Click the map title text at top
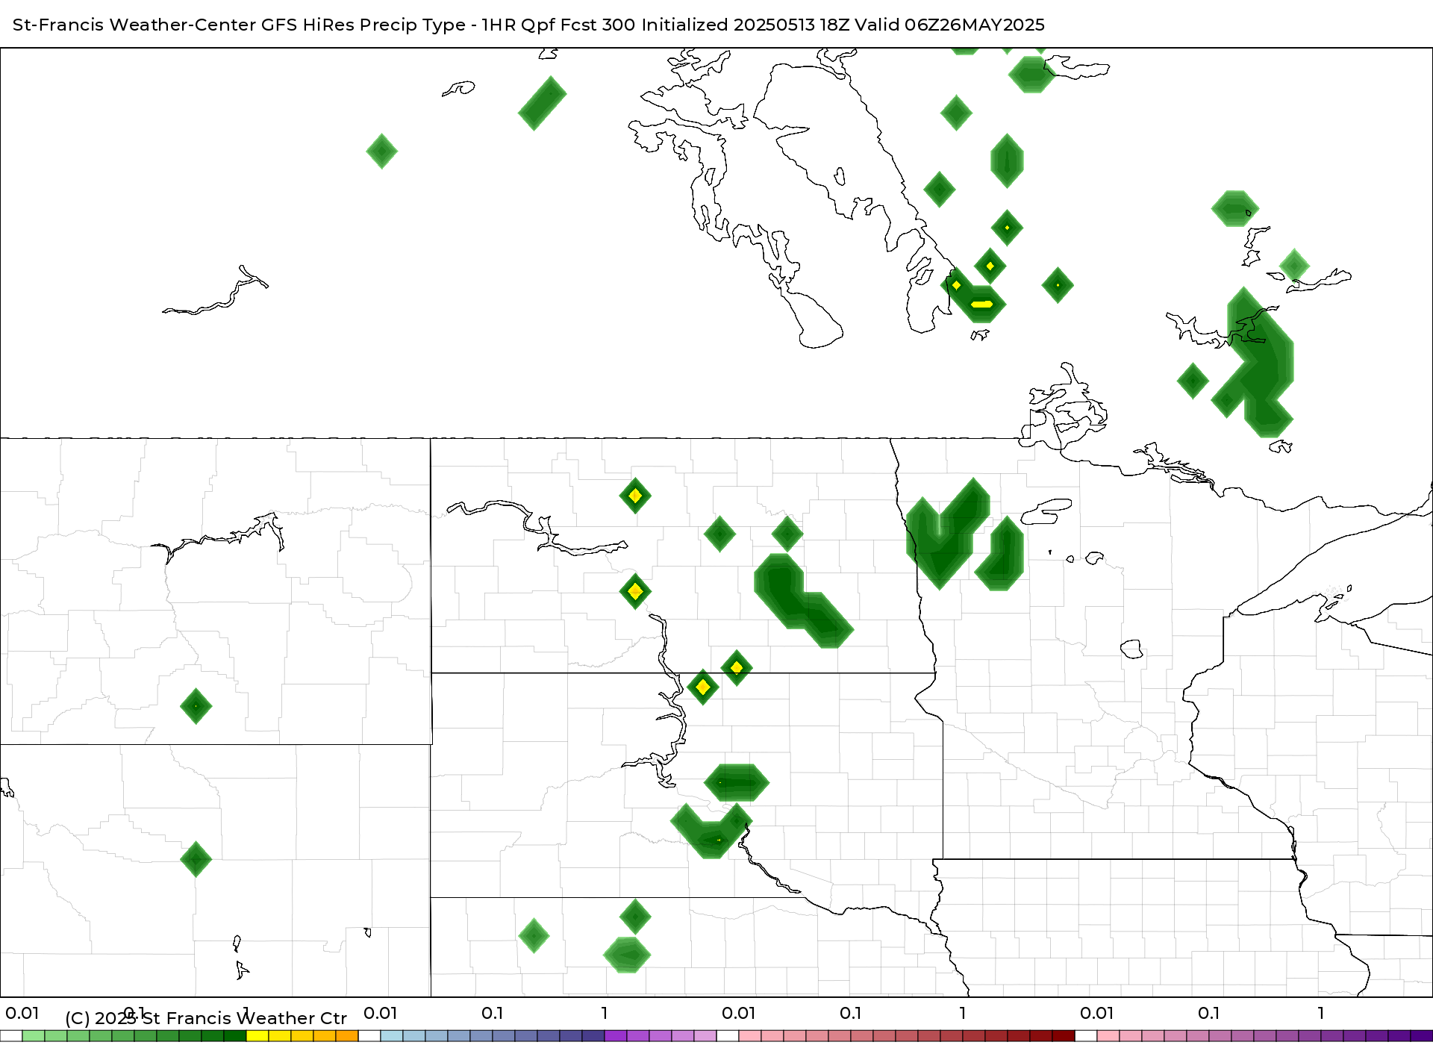Viewport: 1433px width, 1045px height. coord(528,25)
